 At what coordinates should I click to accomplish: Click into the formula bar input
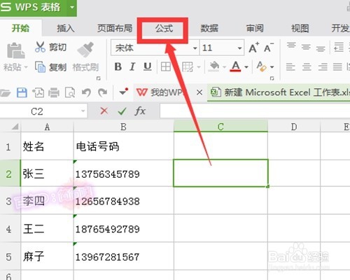pos(255,111)
